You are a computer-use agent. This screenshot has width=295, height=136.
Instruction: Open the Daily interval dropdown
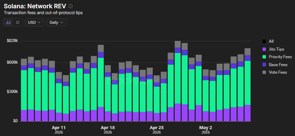pos(56,22)
